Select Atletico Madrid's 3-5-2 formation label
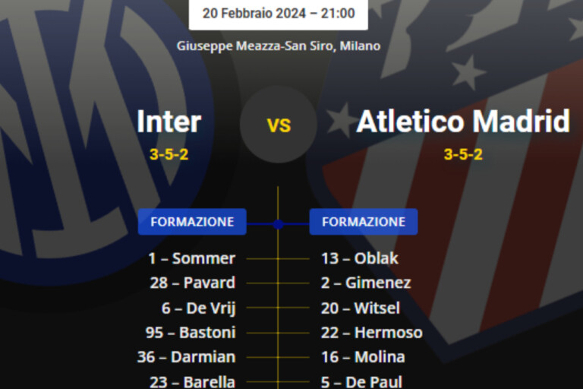 coord(463,154)
